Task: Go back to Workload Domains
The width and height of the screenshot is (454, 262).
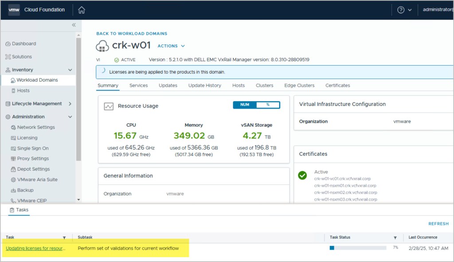Action: point(132,34)
